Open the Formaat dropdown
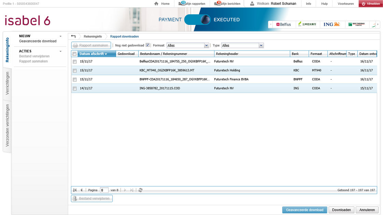Viewport: 383px width, 215px height. click(x=206, y=45)
